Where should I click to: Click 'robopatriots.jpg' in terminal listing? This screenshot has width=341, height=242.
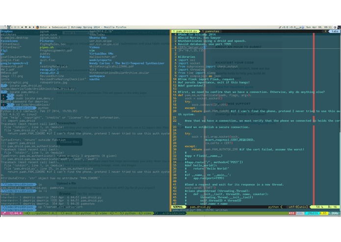click(53, 82)
